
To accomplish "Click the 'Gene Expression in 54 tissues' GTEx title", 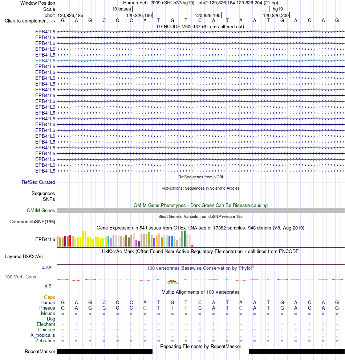I will pyautogui.click(x=200, y=228).
